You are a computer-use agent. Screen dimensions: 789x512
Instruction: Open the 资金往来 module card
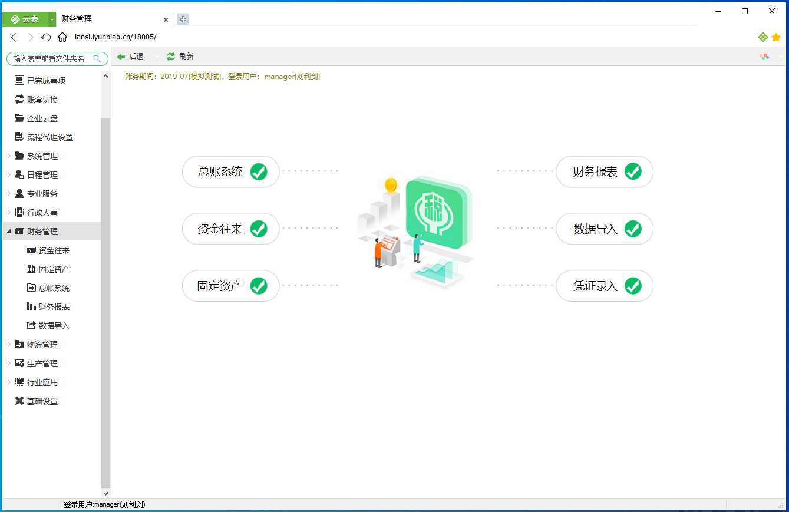230,229
